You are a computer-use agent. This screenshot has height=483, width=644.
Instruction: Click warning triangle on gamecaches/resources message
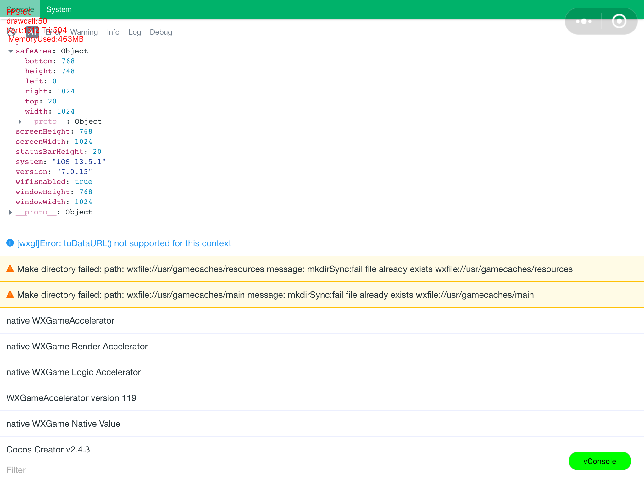click(10, 269)
